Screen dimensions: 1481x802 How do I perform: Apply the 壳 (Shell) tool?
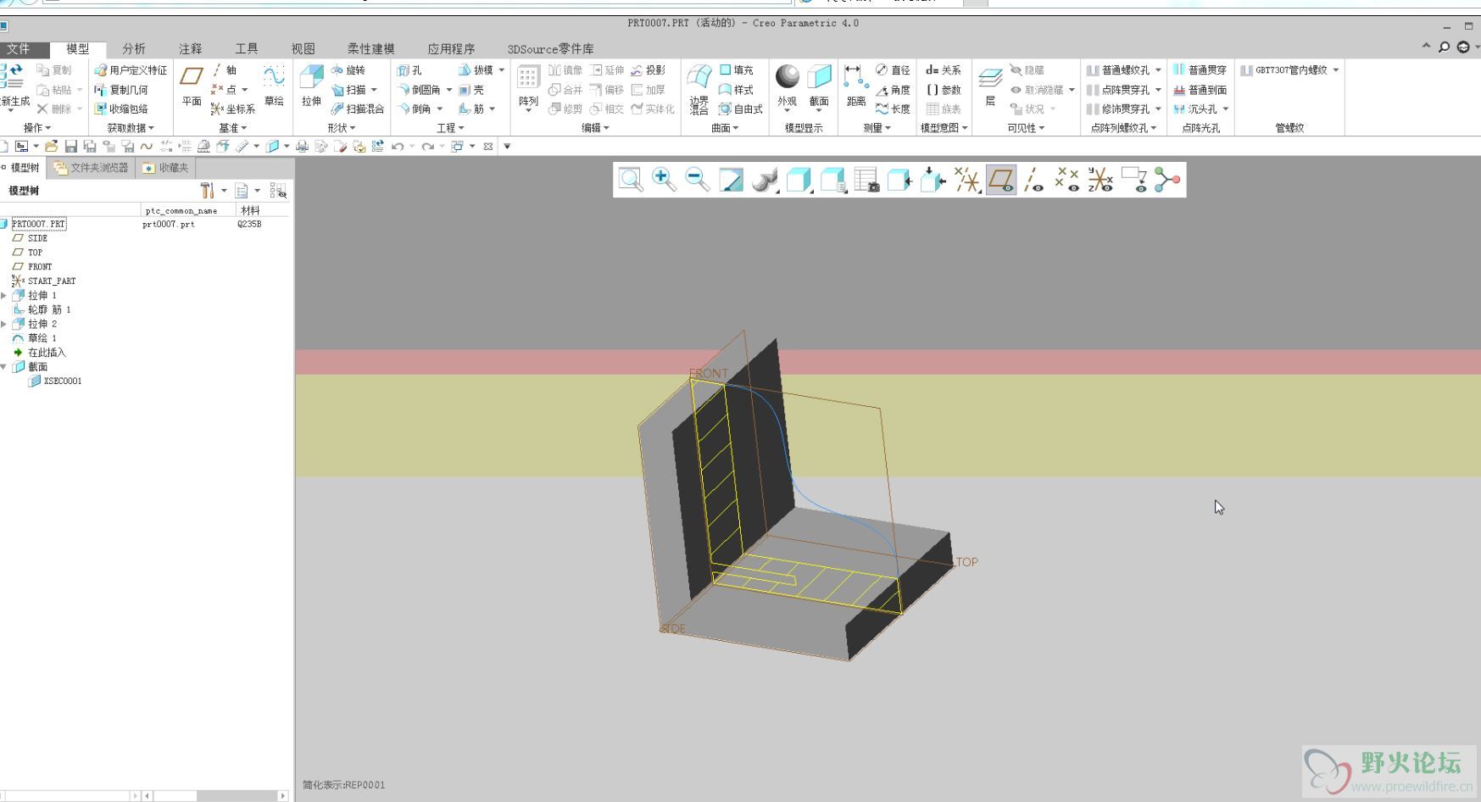coord(471,90)
